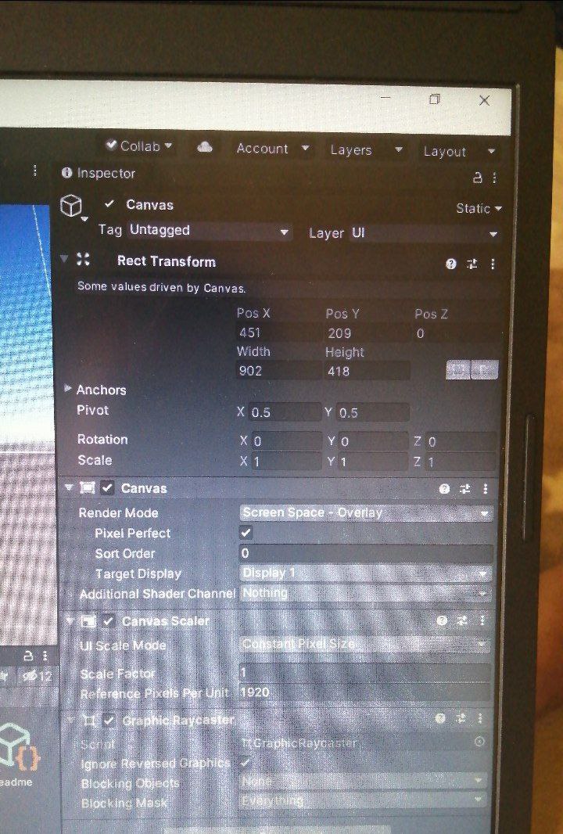Toggle the Inspector lock icon

(478, 178)
